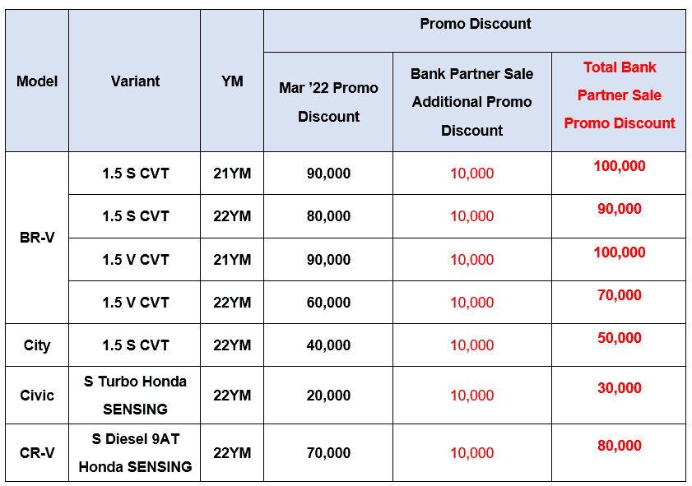The height and width of the screenshot is (486, 692).
Task: Click the City row's 1.5 S CVT variant
Action: pos(135,345)
